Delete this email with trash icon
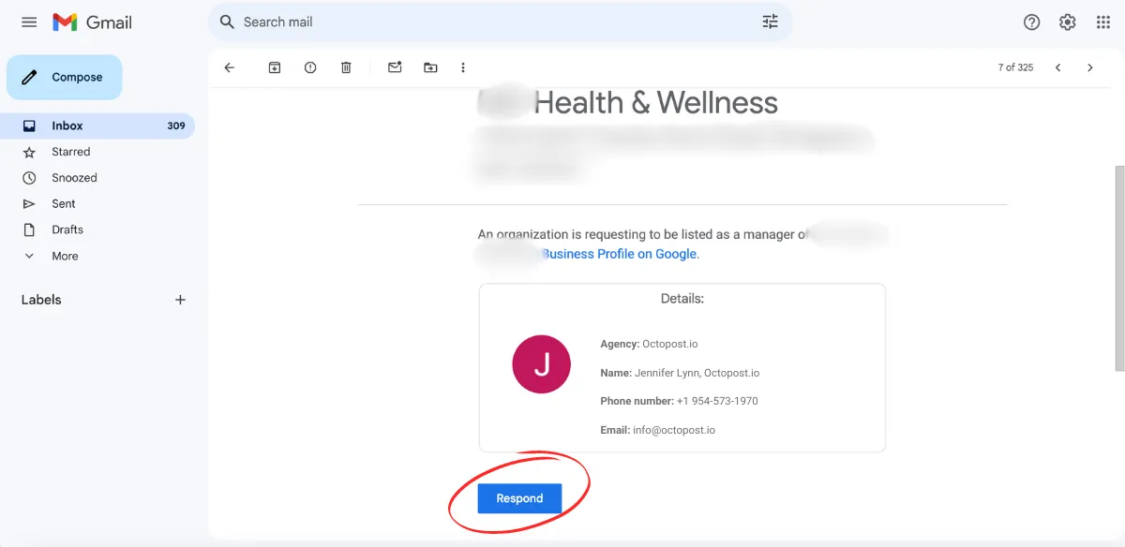1125x547 pixels. coord(346,67)
